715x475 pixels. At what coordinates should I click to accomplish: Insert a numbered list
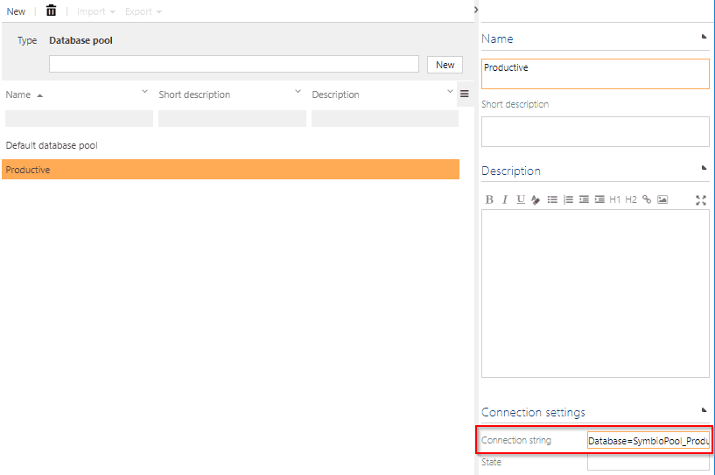click(x=568, y=199)
